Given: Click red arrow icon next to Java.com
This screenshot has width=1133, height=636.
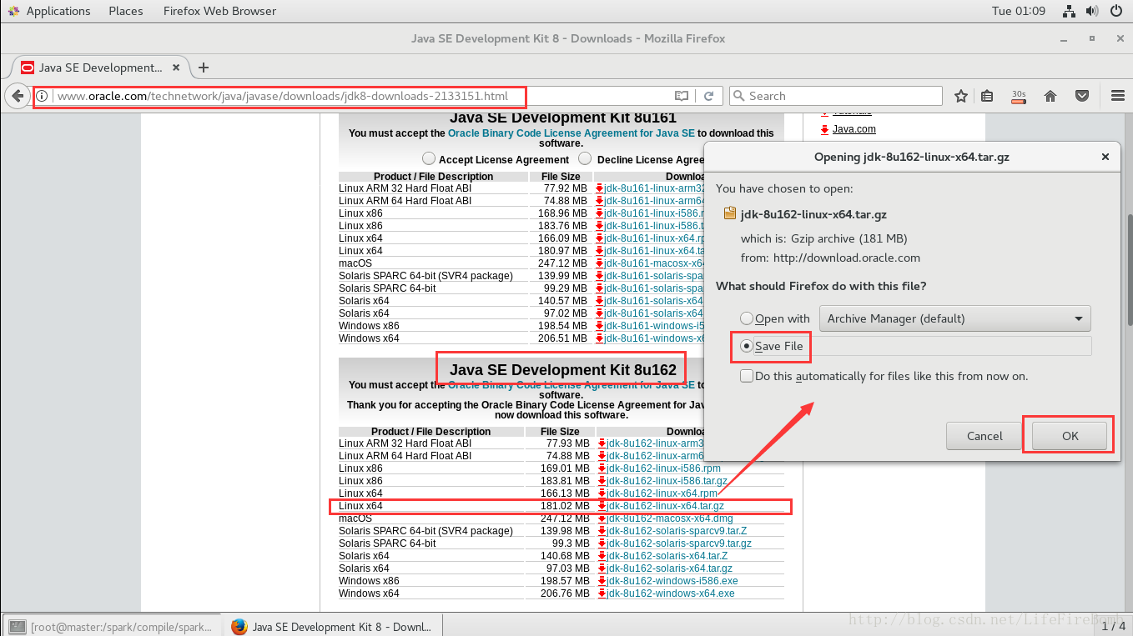Looking at the screenshot, I should click(824, 129).
